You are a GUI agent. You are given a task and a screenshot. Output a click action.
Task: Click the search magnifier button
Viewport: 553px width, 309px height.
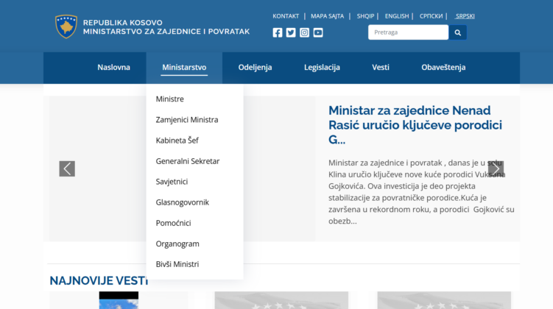(x=457, y=32)
